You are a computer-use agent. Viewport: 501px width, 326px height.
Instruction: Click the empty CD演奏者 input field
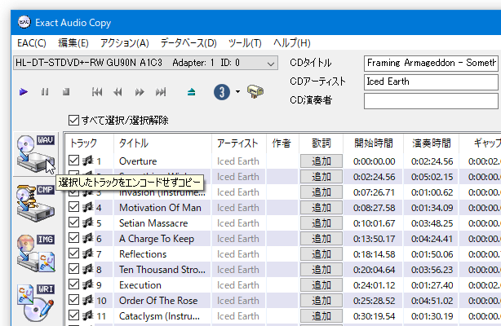click(x=431, y=101)
